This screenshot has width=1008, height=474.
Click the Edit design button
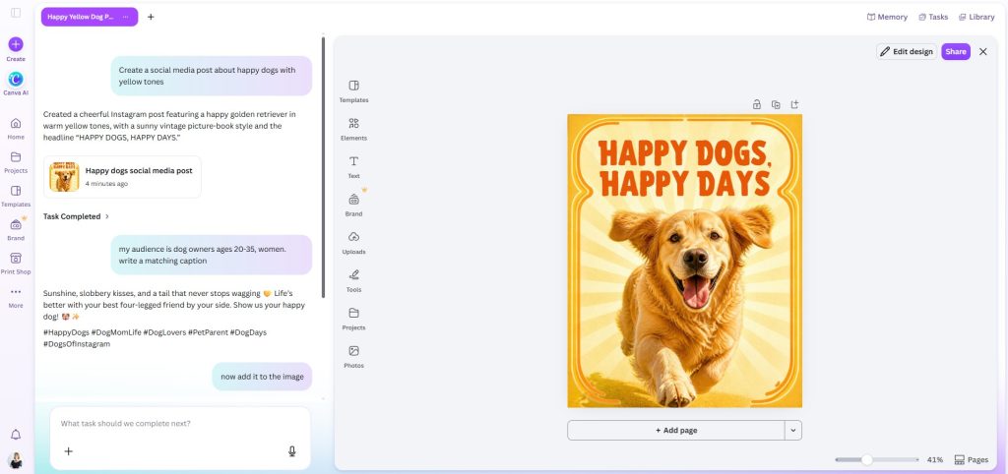pyautogui.click(x=907, y=51)
